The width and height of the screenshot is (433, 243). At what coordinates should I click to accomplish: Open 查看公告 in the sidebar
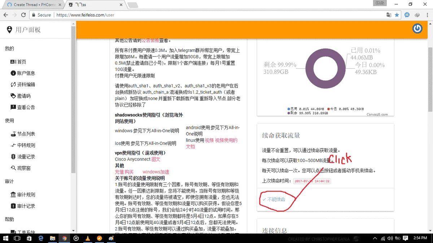click(23, 108)
